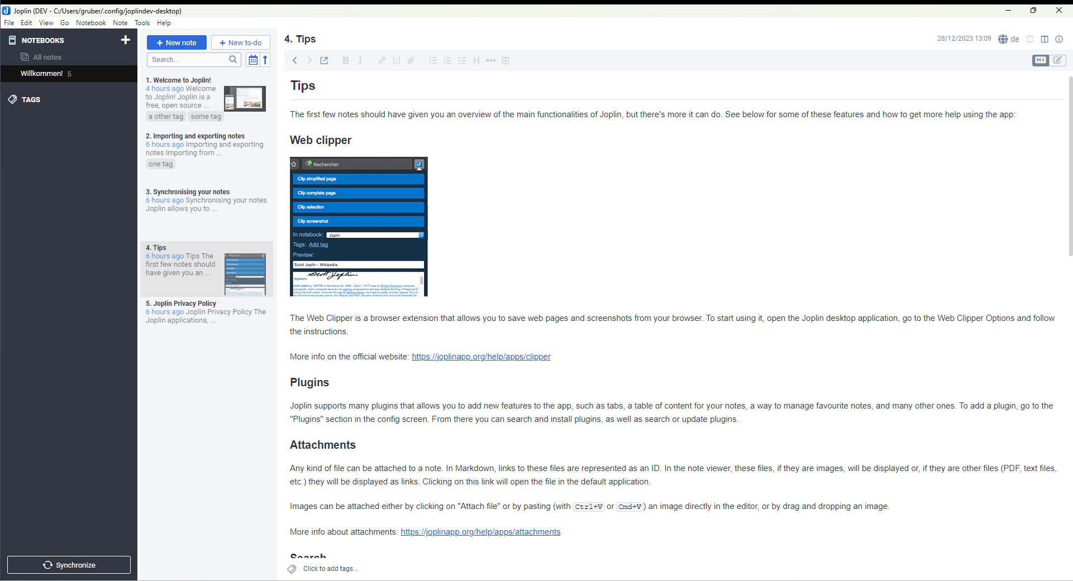Set an alarm with bell icon
This screenshot has width=1073, height=581.
(1030, 39)
